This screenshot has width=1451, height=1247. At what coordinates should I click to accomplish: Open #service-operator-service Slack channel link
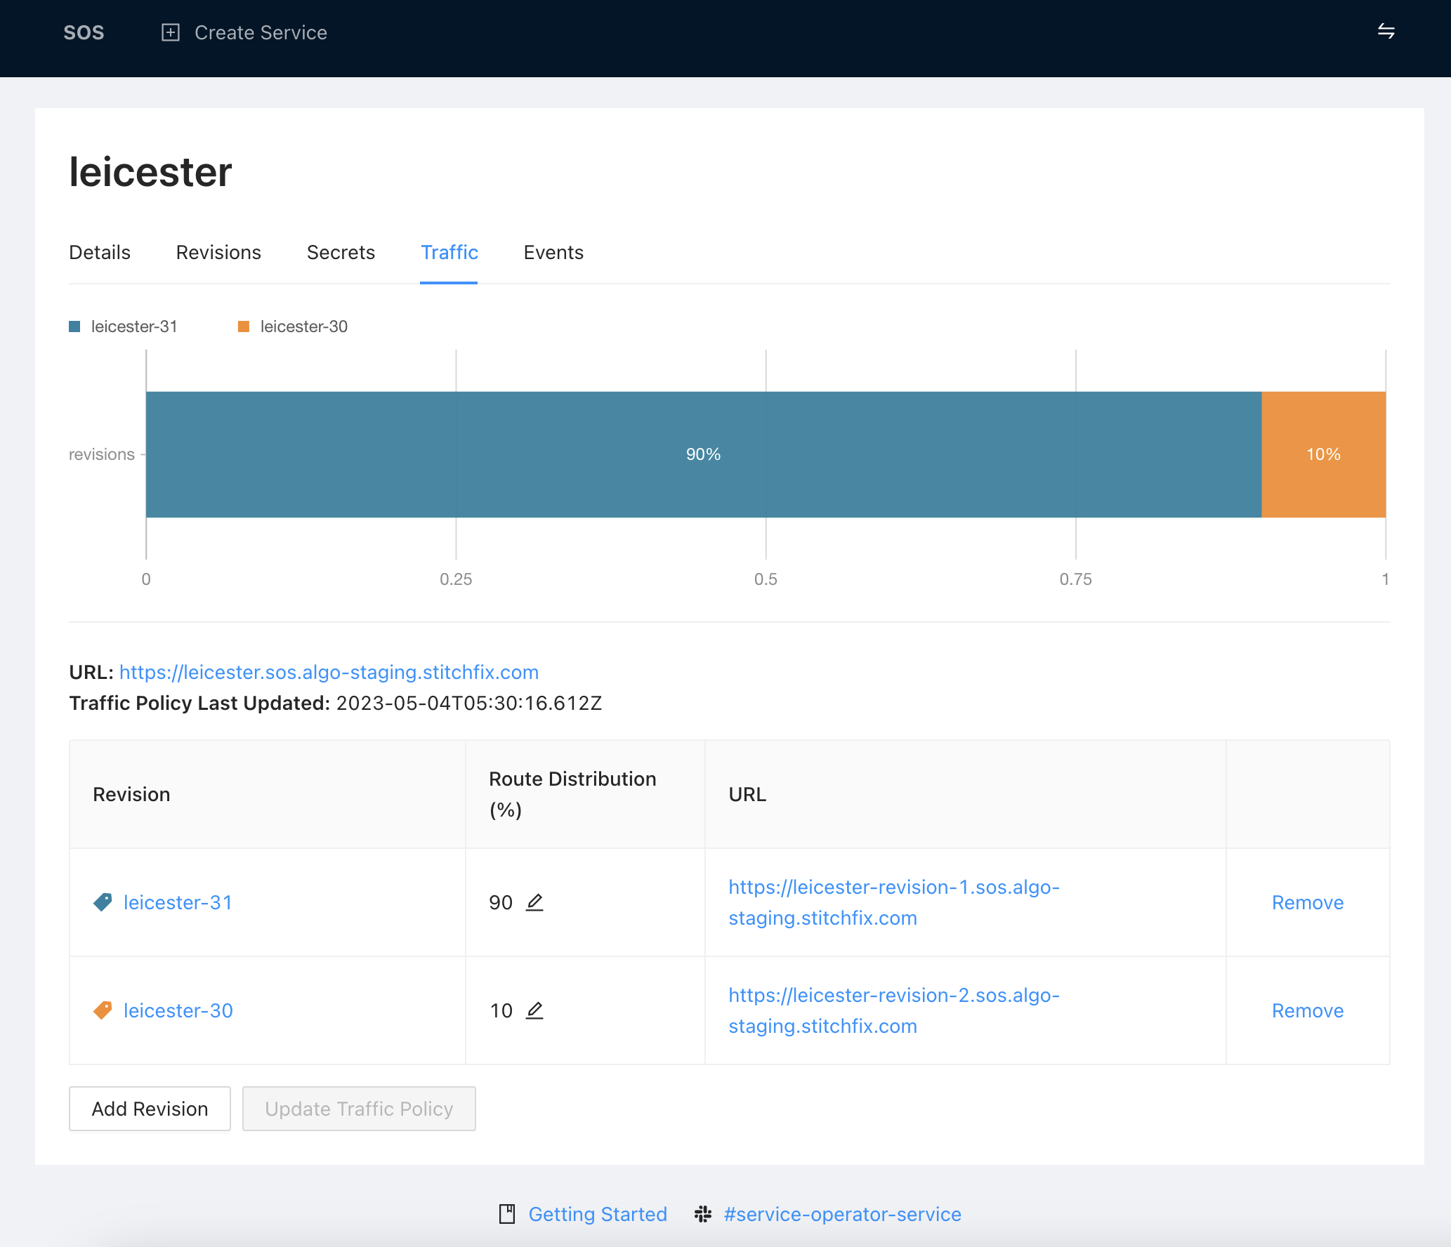point(842,1214)
